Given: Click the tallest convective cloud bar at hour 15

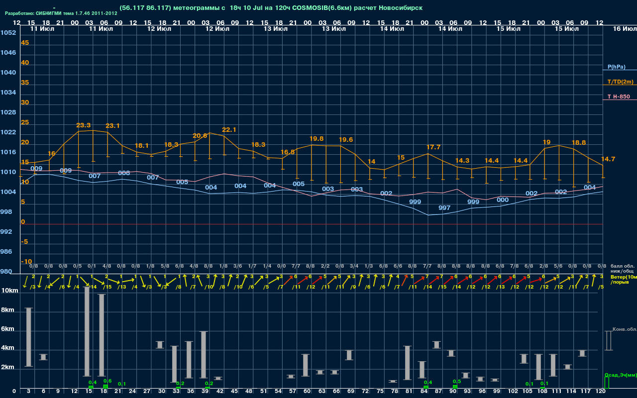Looking at the screenshot, I should click(x=87, y=331).
